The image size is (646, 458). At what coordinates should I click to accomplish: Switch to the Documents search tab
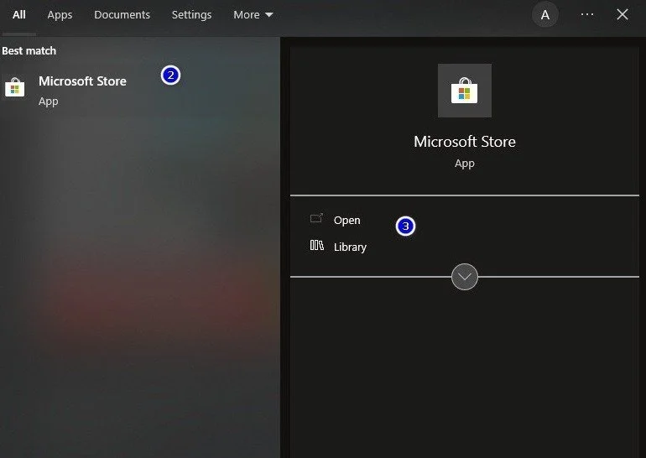[122, 15]
